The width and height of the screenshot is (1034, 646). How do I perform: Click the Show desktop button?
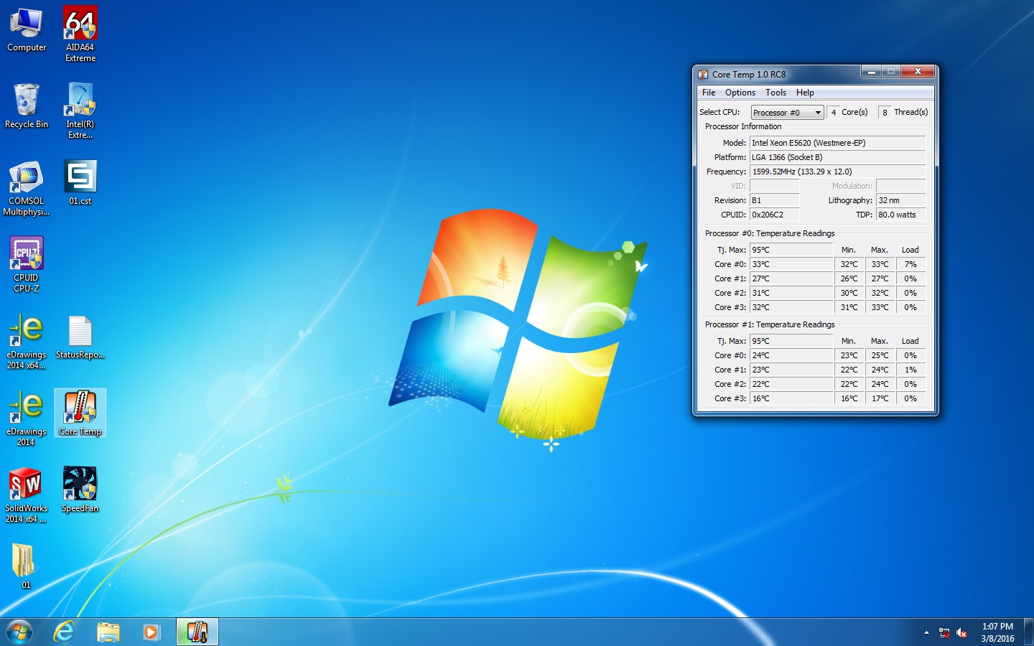[x=1028, y=632]
